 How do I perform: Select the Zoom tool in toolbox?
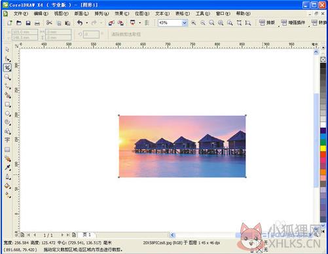click(x=7, y=77)
